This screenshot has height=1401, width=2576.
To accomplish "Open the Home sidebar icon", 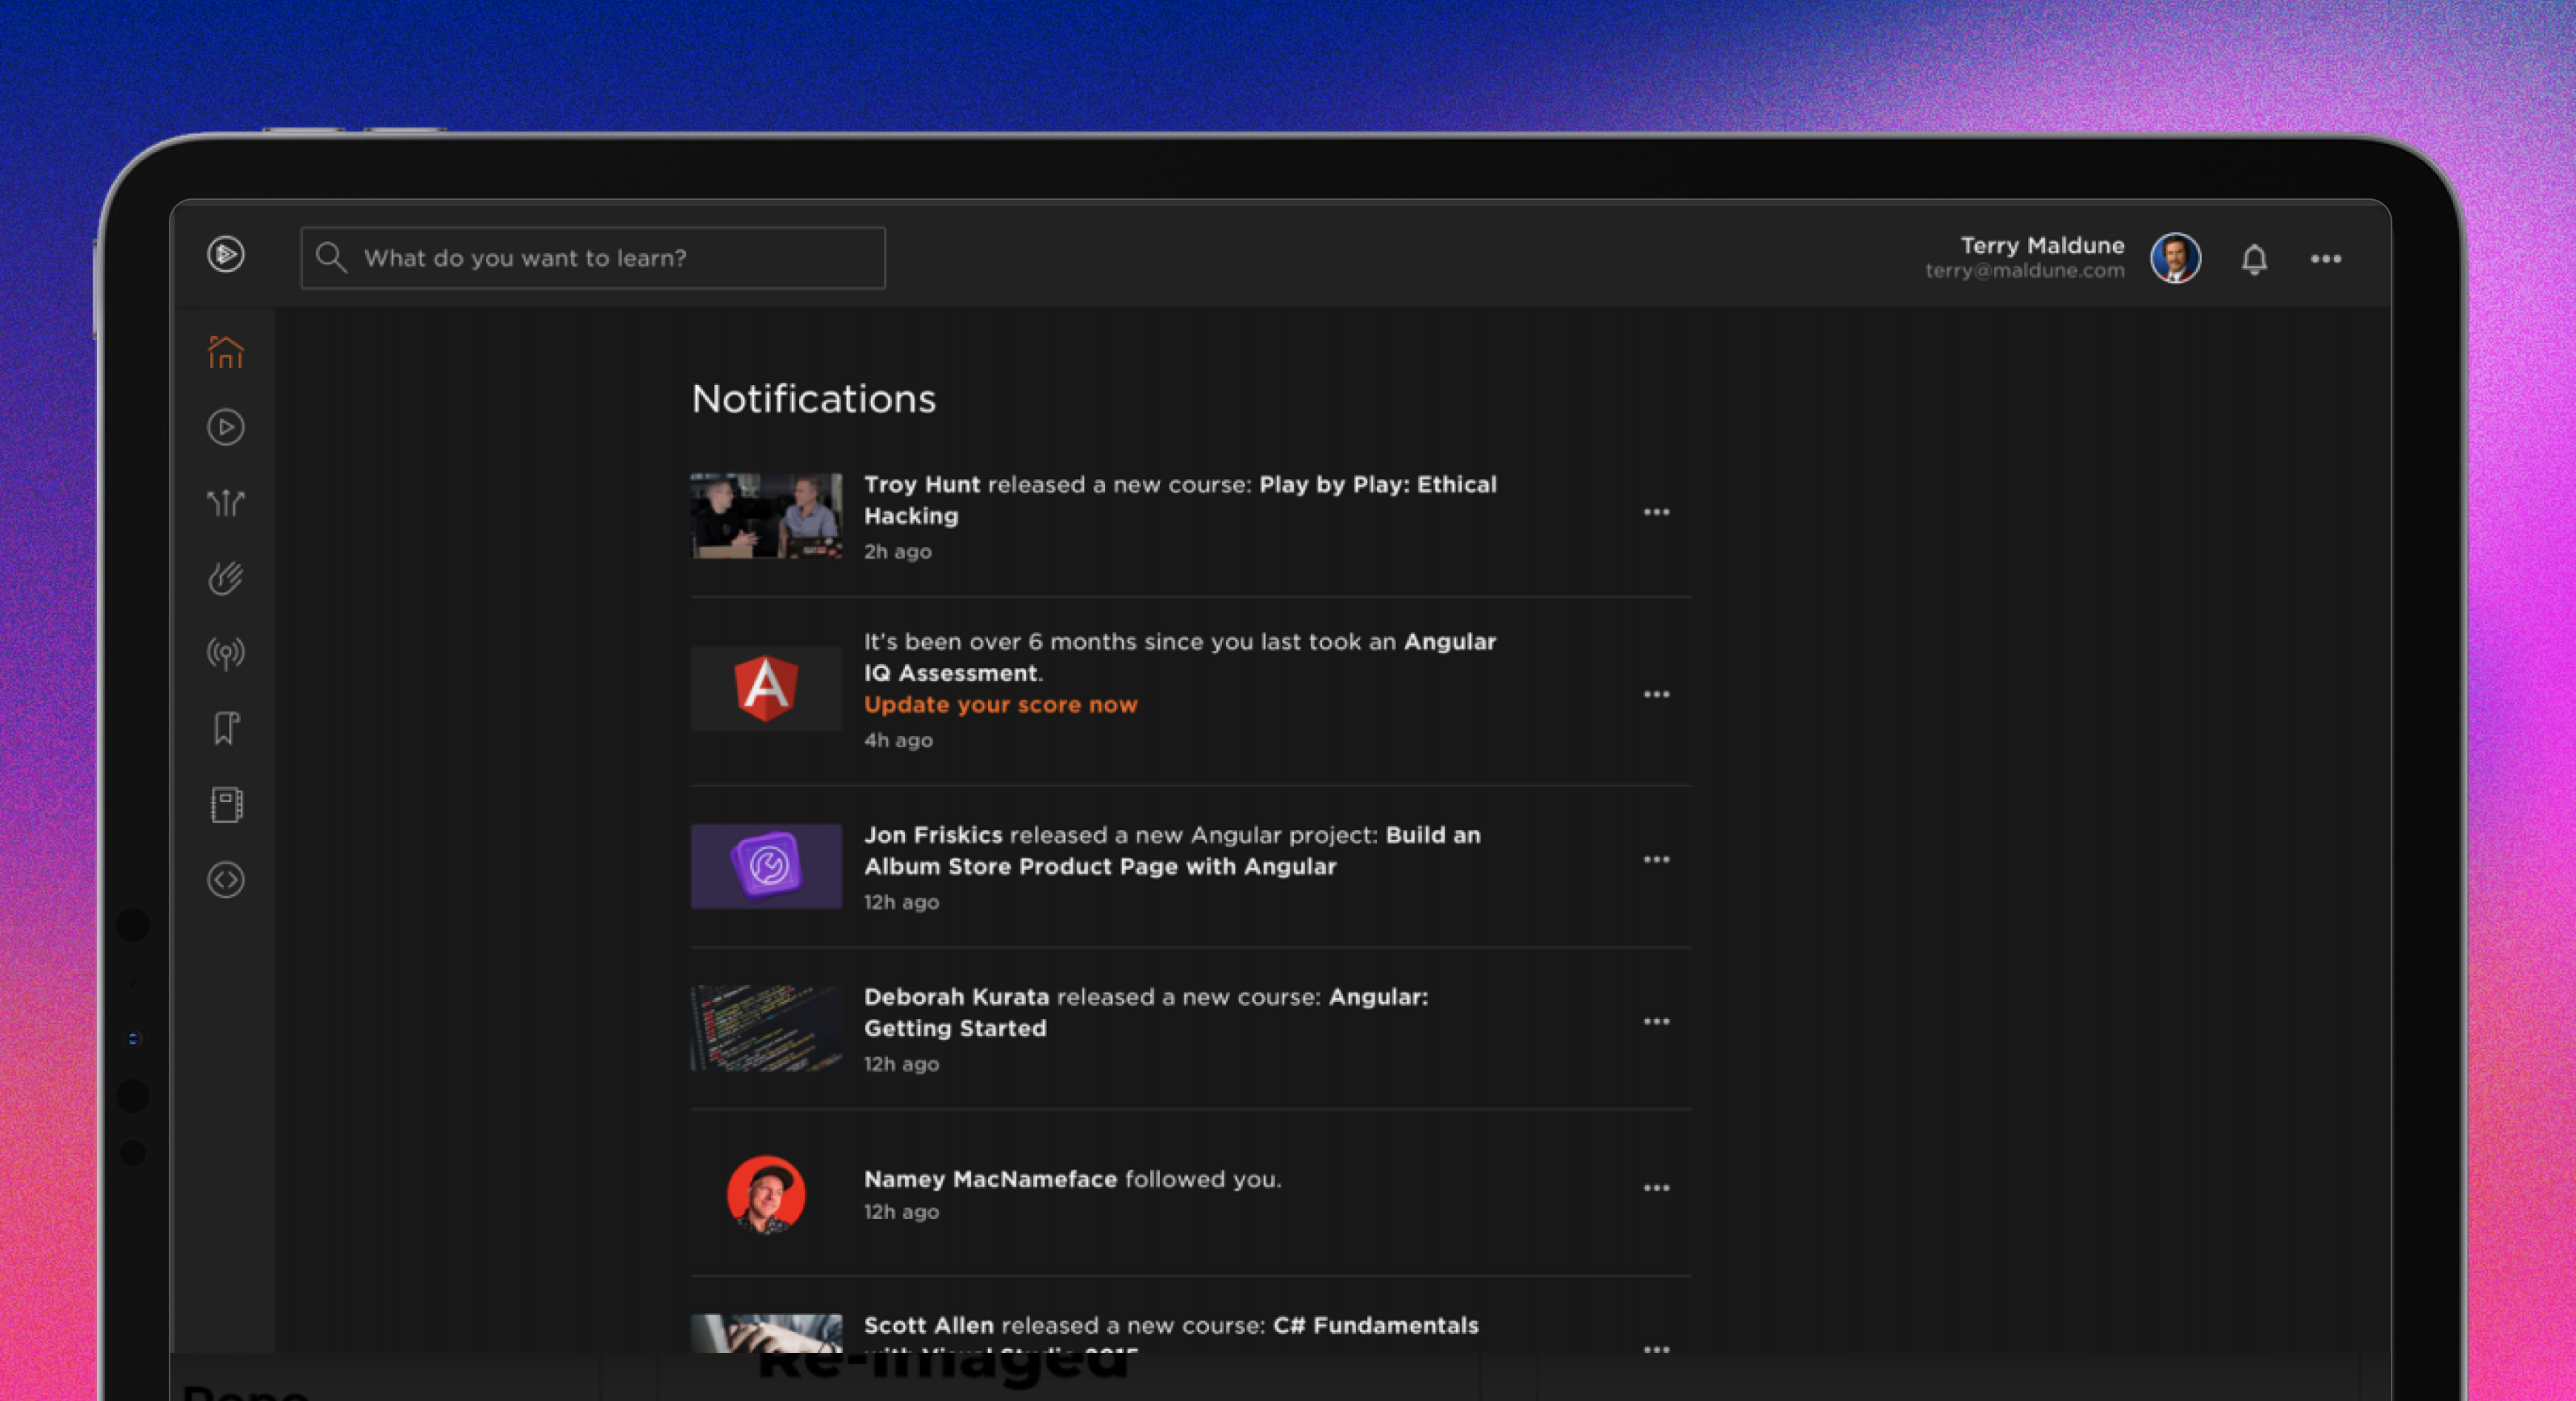I will pyautogui.click(x=226, y=352).
